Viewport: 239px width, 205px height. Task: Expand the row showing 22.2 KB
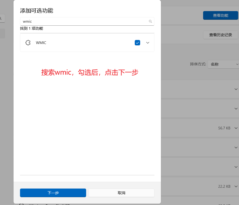(236, 186)
